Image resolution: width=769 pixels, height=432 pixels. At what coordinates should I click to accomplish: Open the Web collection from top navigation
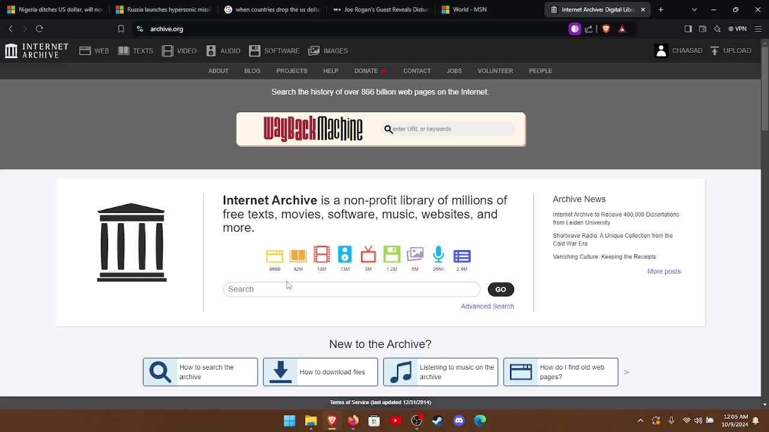click(94, 51)
